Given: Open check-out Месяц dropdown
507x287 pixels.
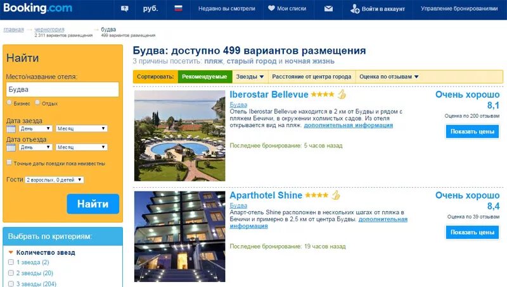Looking at the screenshot, I should point(81,147).
